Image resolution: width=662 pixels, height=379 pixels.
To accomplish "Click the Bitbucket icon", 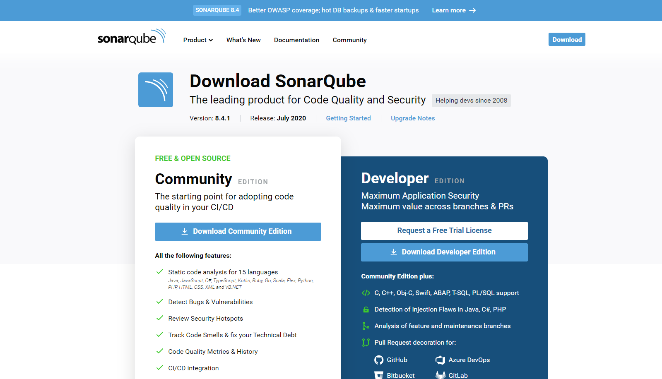I will [x=378, y=375].
